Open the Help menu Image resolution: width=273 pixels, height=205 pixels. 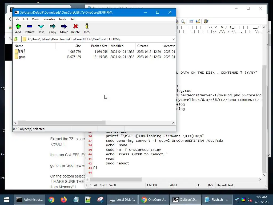(73, 19)
